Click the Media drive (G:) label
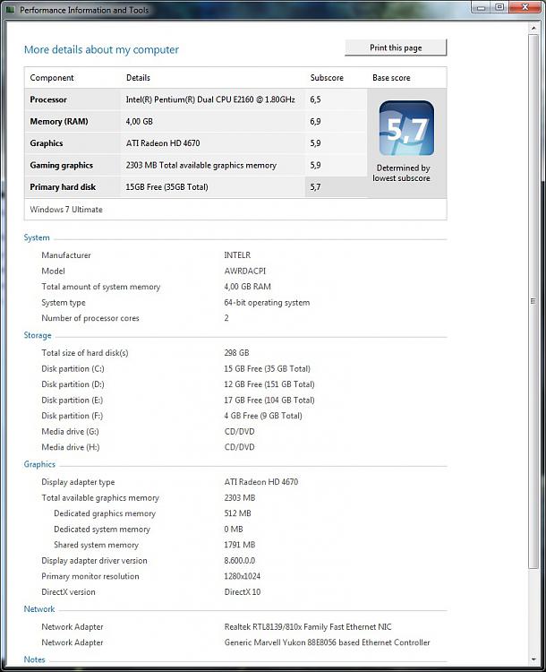546x672 pixels. pyautogui.click(x=70, y=432)
